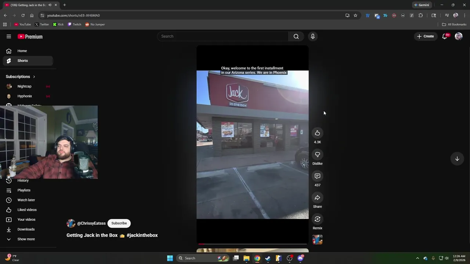
Task: Open the Kick bookmark
Action: pyautogui.click(x=58, y=25)
